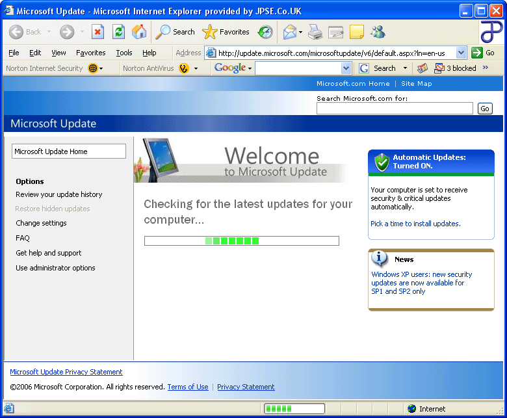The height and width of the screenshot is (418, 507).
Task: Open the Forward button history dropdown arrow
Action: tap(82, 32)
